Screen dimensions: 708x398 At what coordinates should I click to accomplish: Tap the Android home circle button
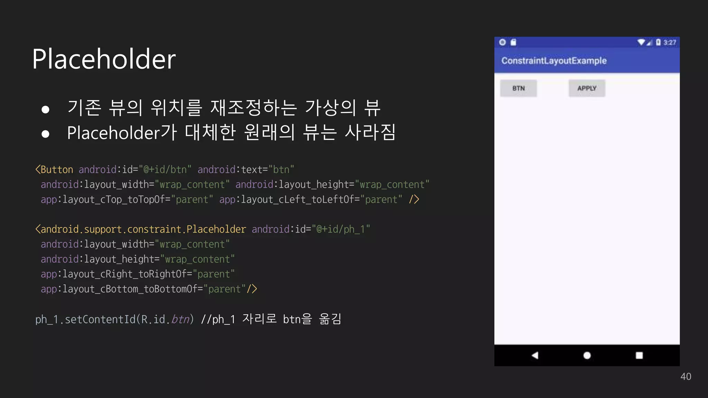587,355
